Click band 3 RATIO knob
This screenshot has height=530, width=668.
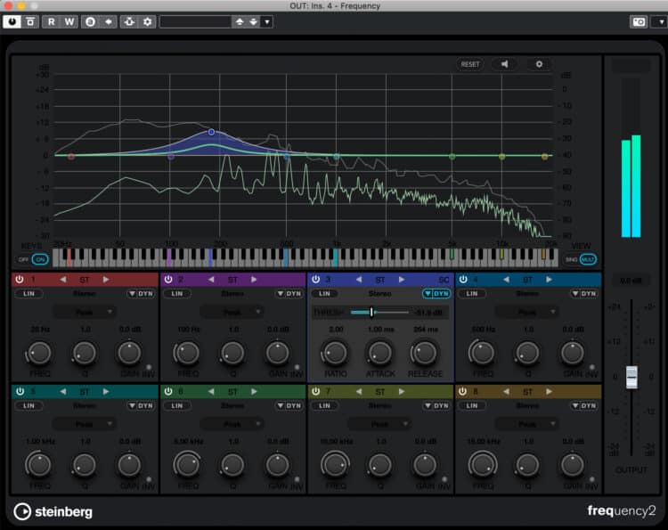(335, 353)
